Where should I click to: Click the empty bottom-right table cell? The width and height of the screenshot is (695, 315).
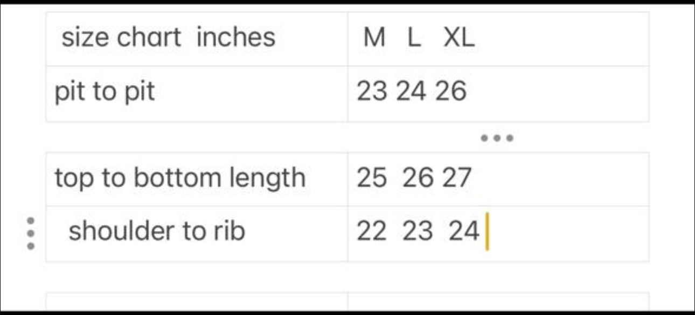point(498,302)
